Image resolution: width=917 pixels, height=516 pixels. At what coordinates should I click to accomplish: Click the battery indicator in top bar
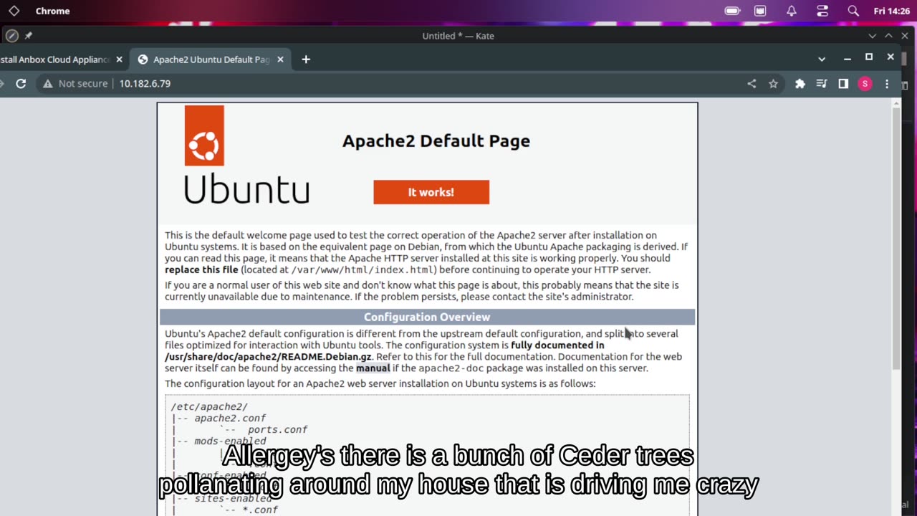[732, 11]
